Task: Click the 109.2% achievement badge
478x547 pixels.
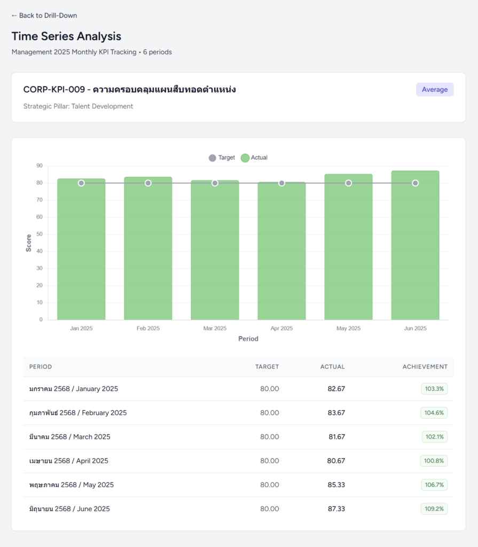Action: point(434,509)
